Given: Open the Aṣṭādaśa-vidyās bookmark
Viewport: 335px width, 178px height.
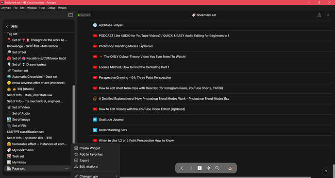Looking at the screenshot, I should [111, 25].
